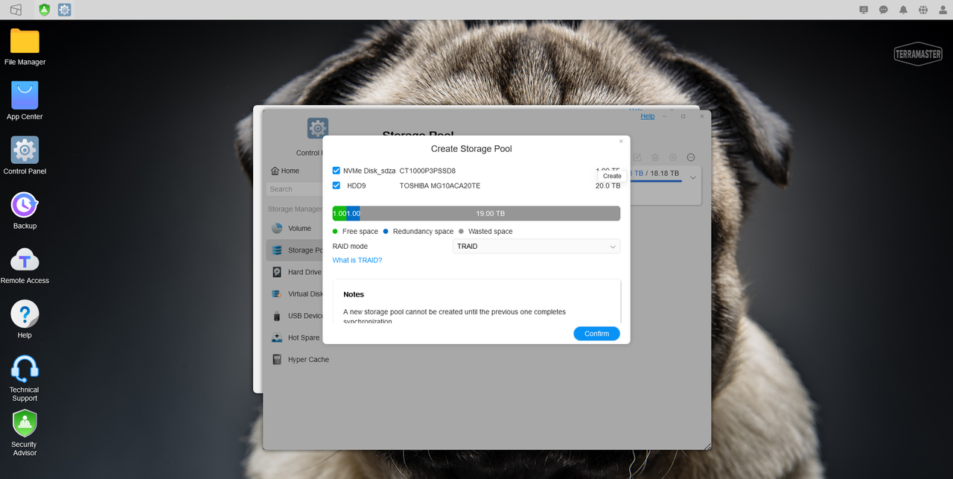Maximize the Control Panel window
The image size is (953, 479).
point(683,116)
